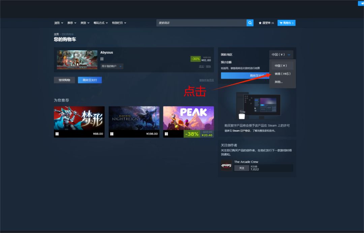The width and height of the screenshot is (364, 233).
Task: Click the 为您推荐 section heading
Action: [61, 100]
